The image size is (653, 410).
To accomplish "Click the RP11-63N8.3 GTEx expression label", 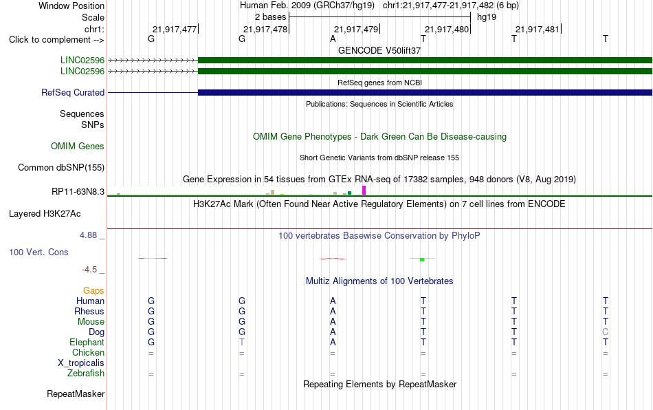I will click(78, 192).
